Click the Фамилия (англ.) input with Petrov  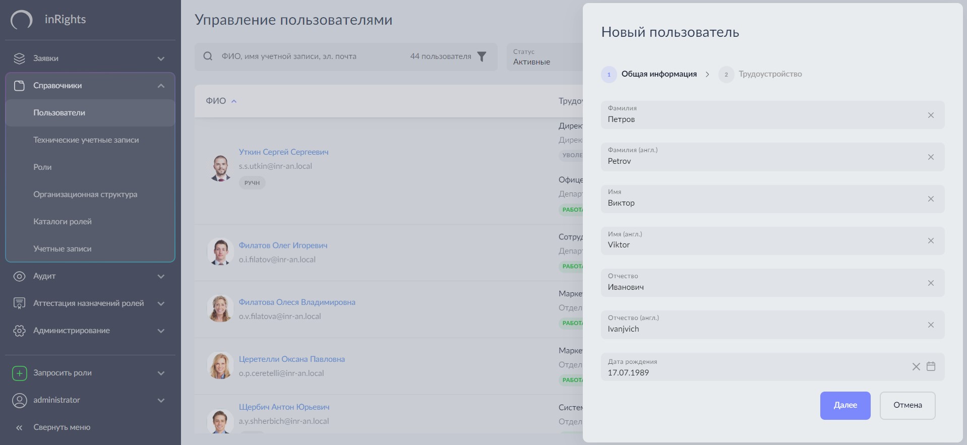[772, 157]
